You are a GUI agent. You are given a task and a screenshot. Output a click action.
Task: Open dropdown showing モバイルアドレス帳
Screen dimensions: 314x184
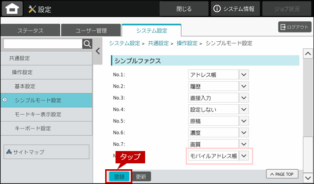(219, 155)
